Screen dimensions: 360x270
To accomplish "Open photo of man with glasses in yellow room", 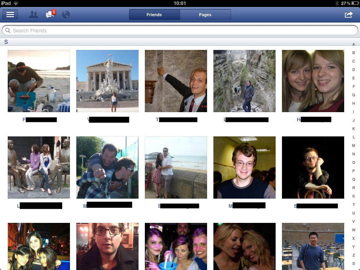I will (245, 167).
